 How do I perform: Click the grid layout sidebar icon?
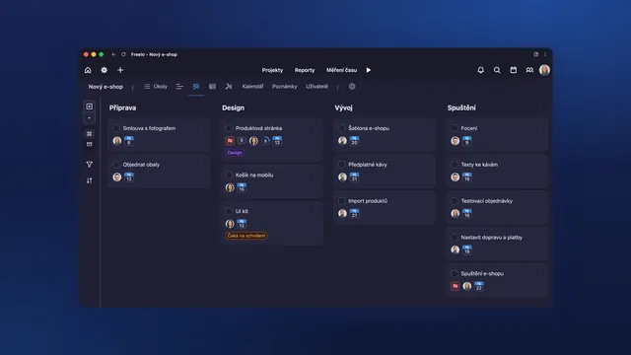[90, 134]
